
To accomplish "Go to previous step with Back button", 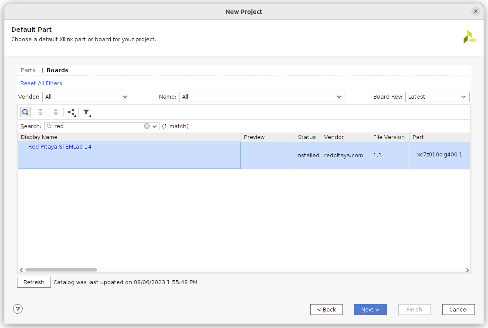I will (326, 309).
